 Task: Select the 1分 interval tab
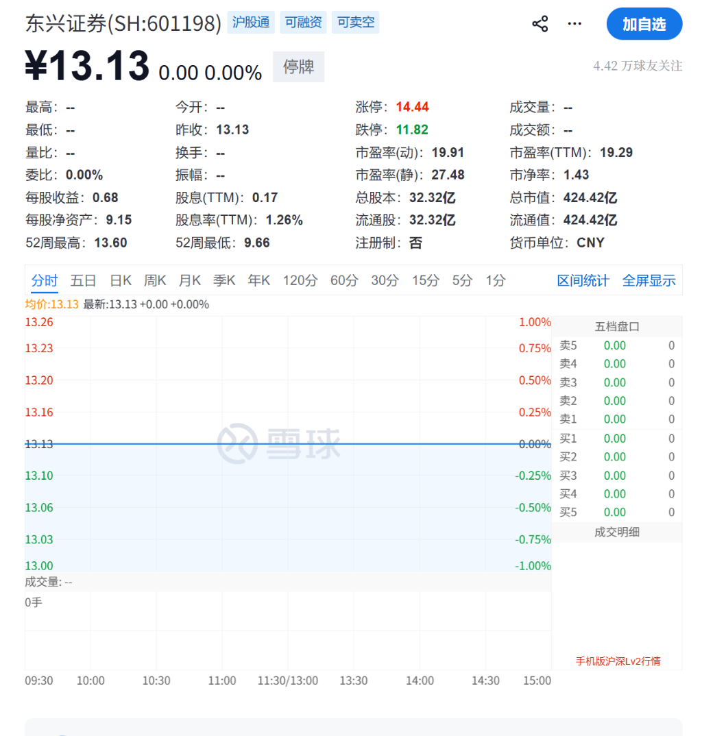point(496,280)
